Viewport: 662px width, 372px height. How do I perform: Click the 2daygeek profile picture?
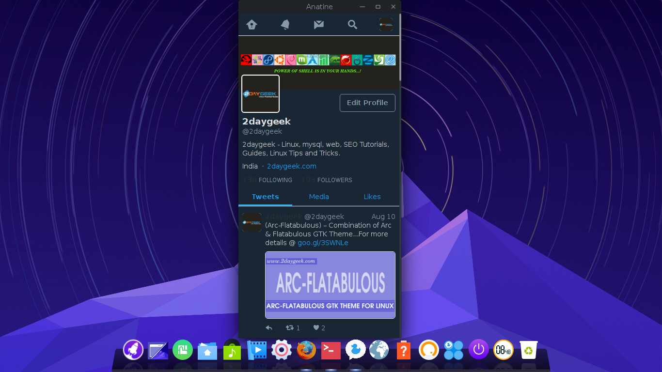(261, 93)
